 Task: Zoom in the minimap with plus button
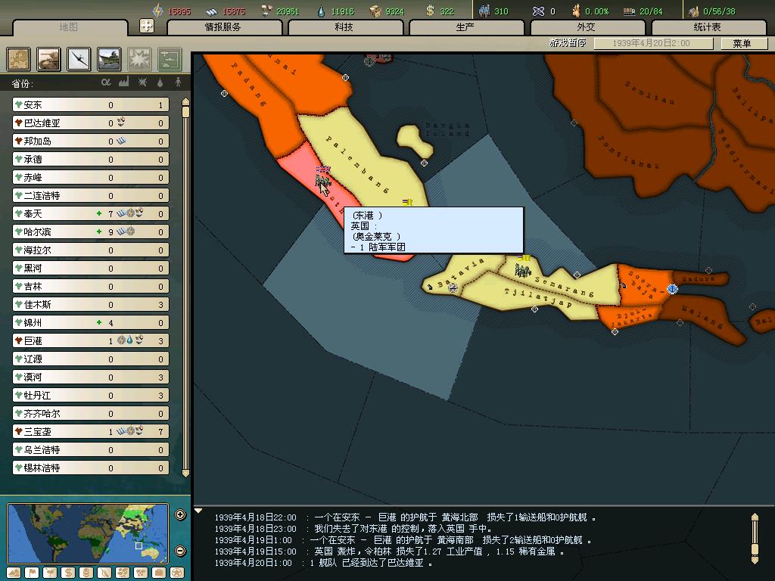180,515
